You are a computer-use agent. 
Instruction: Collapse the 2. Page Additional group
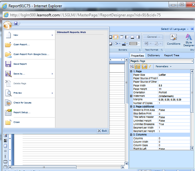coord(131,107)
